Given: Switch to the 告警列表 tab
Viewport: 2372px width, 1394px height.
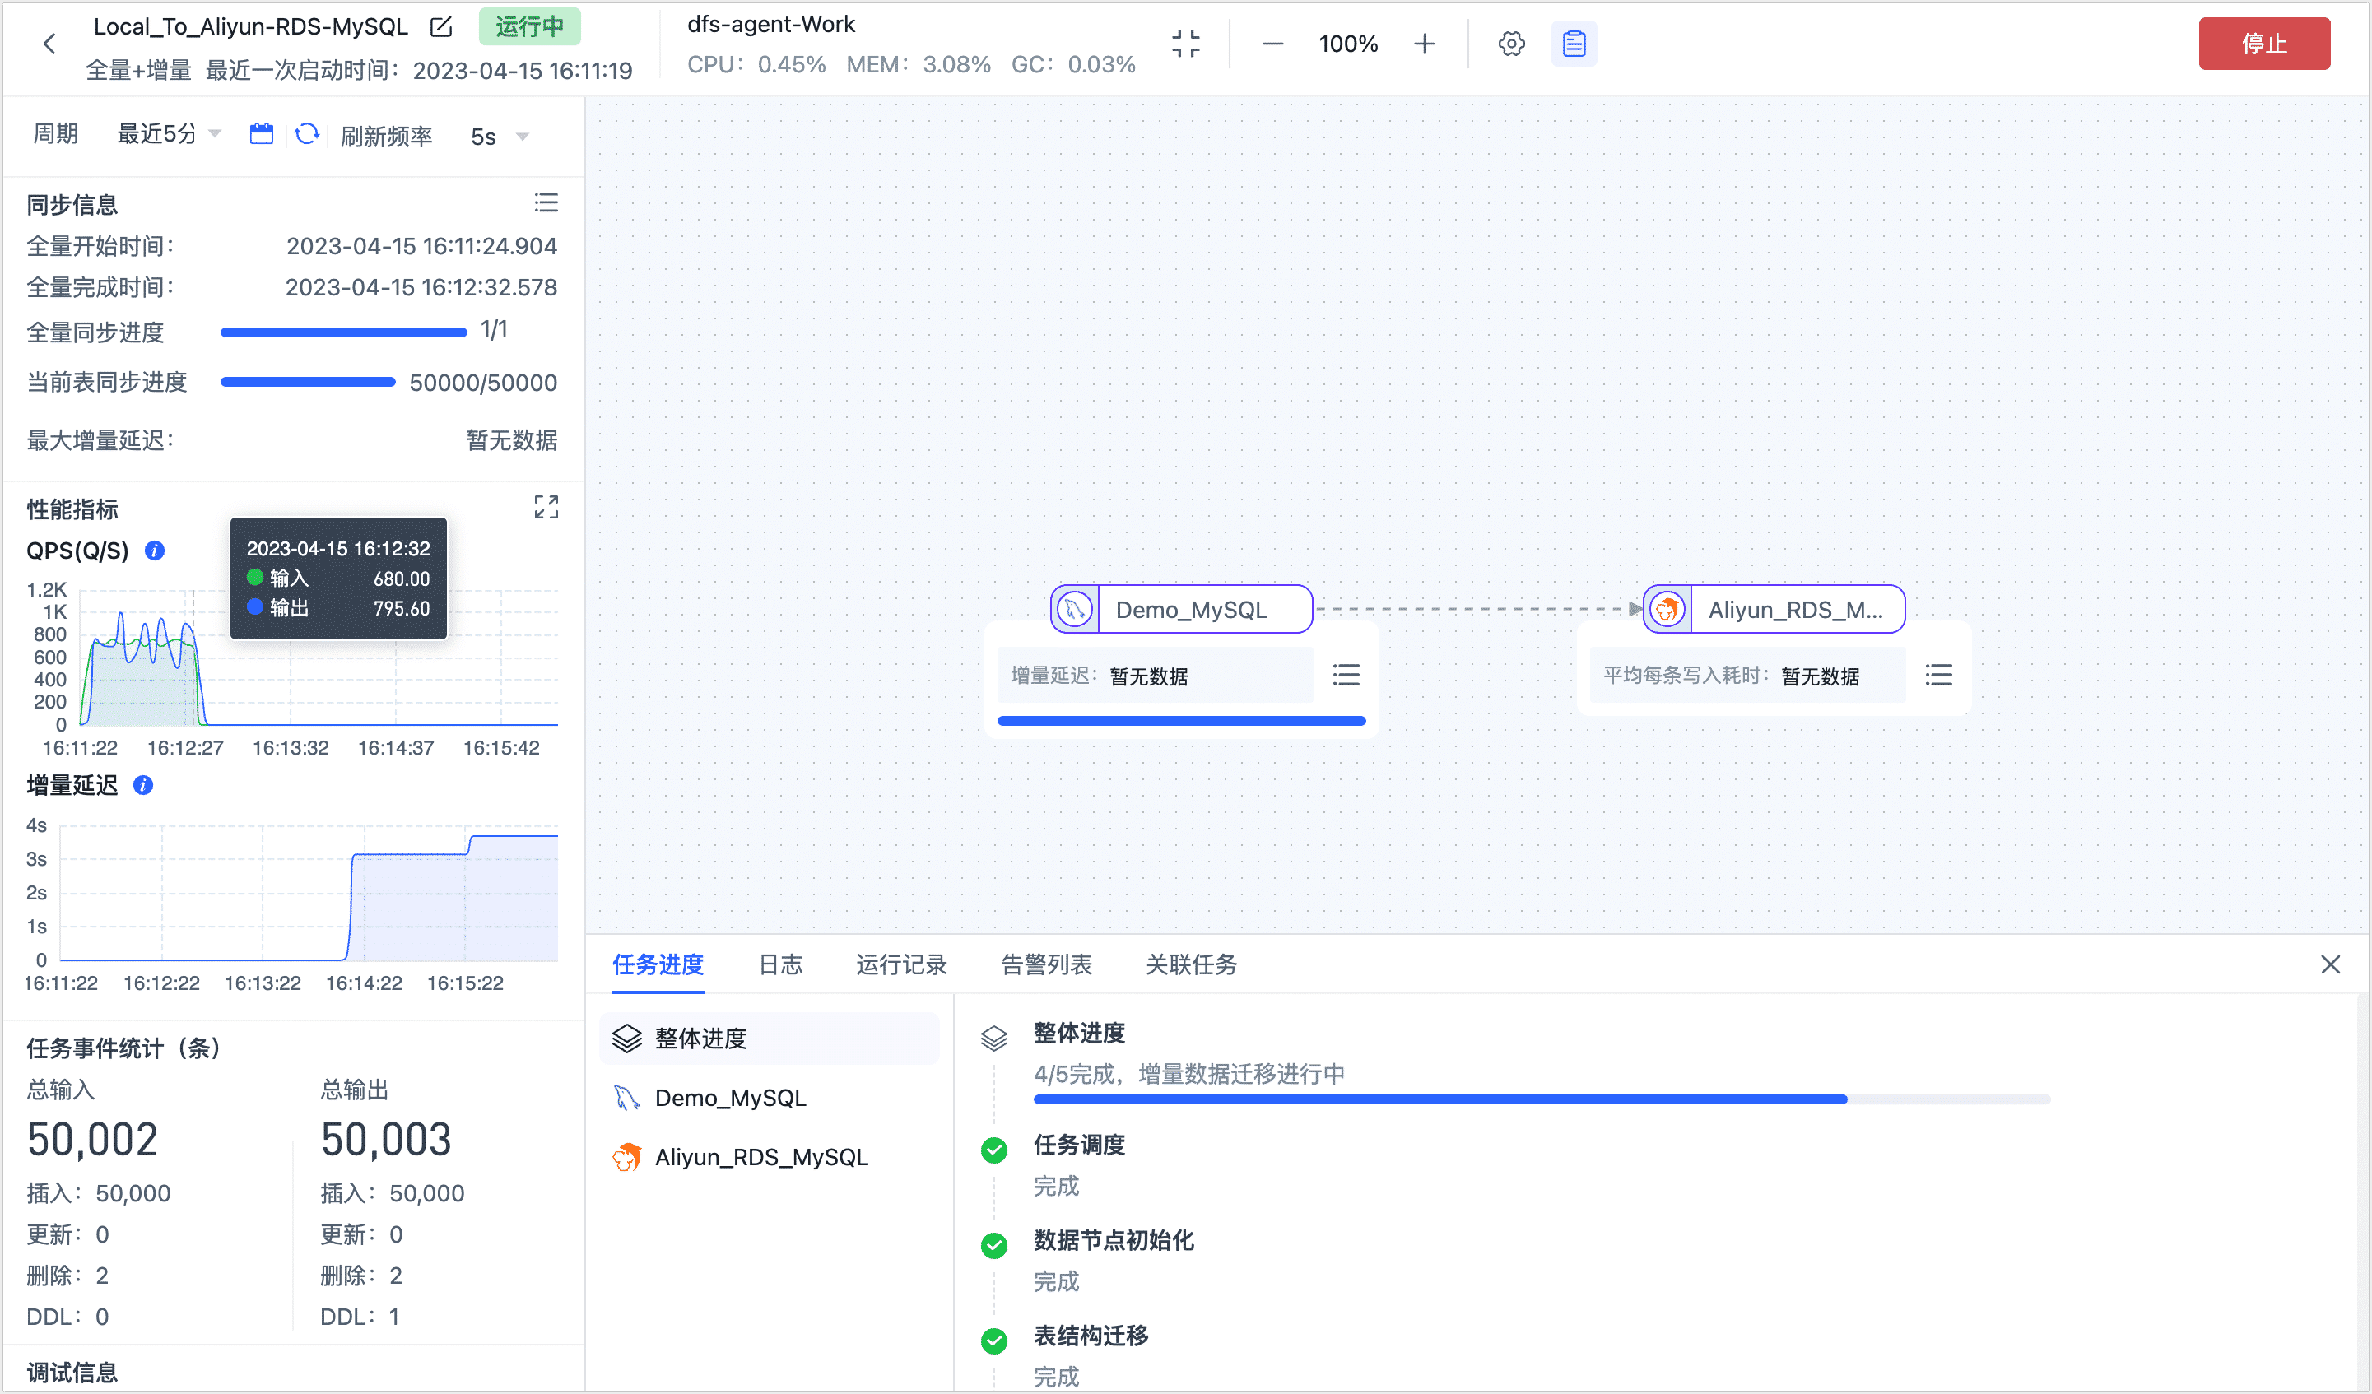Looking at the screenshot, I should [1046, 964].
